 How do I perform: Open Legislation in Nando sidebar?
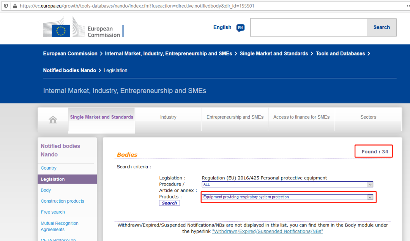[67, 179]
